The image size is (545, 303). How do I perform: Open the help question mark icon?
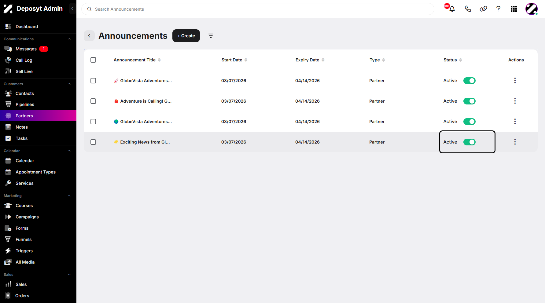(498, 9)
